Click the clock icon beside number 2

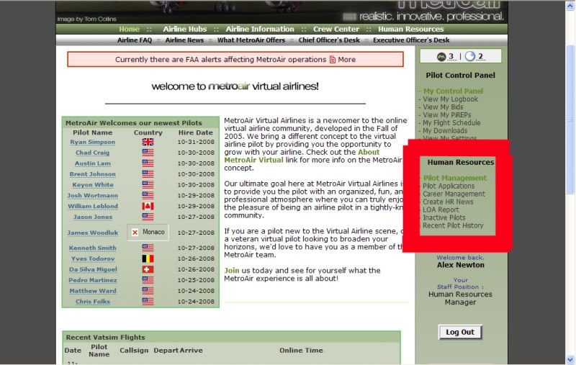tap(470, 56)
